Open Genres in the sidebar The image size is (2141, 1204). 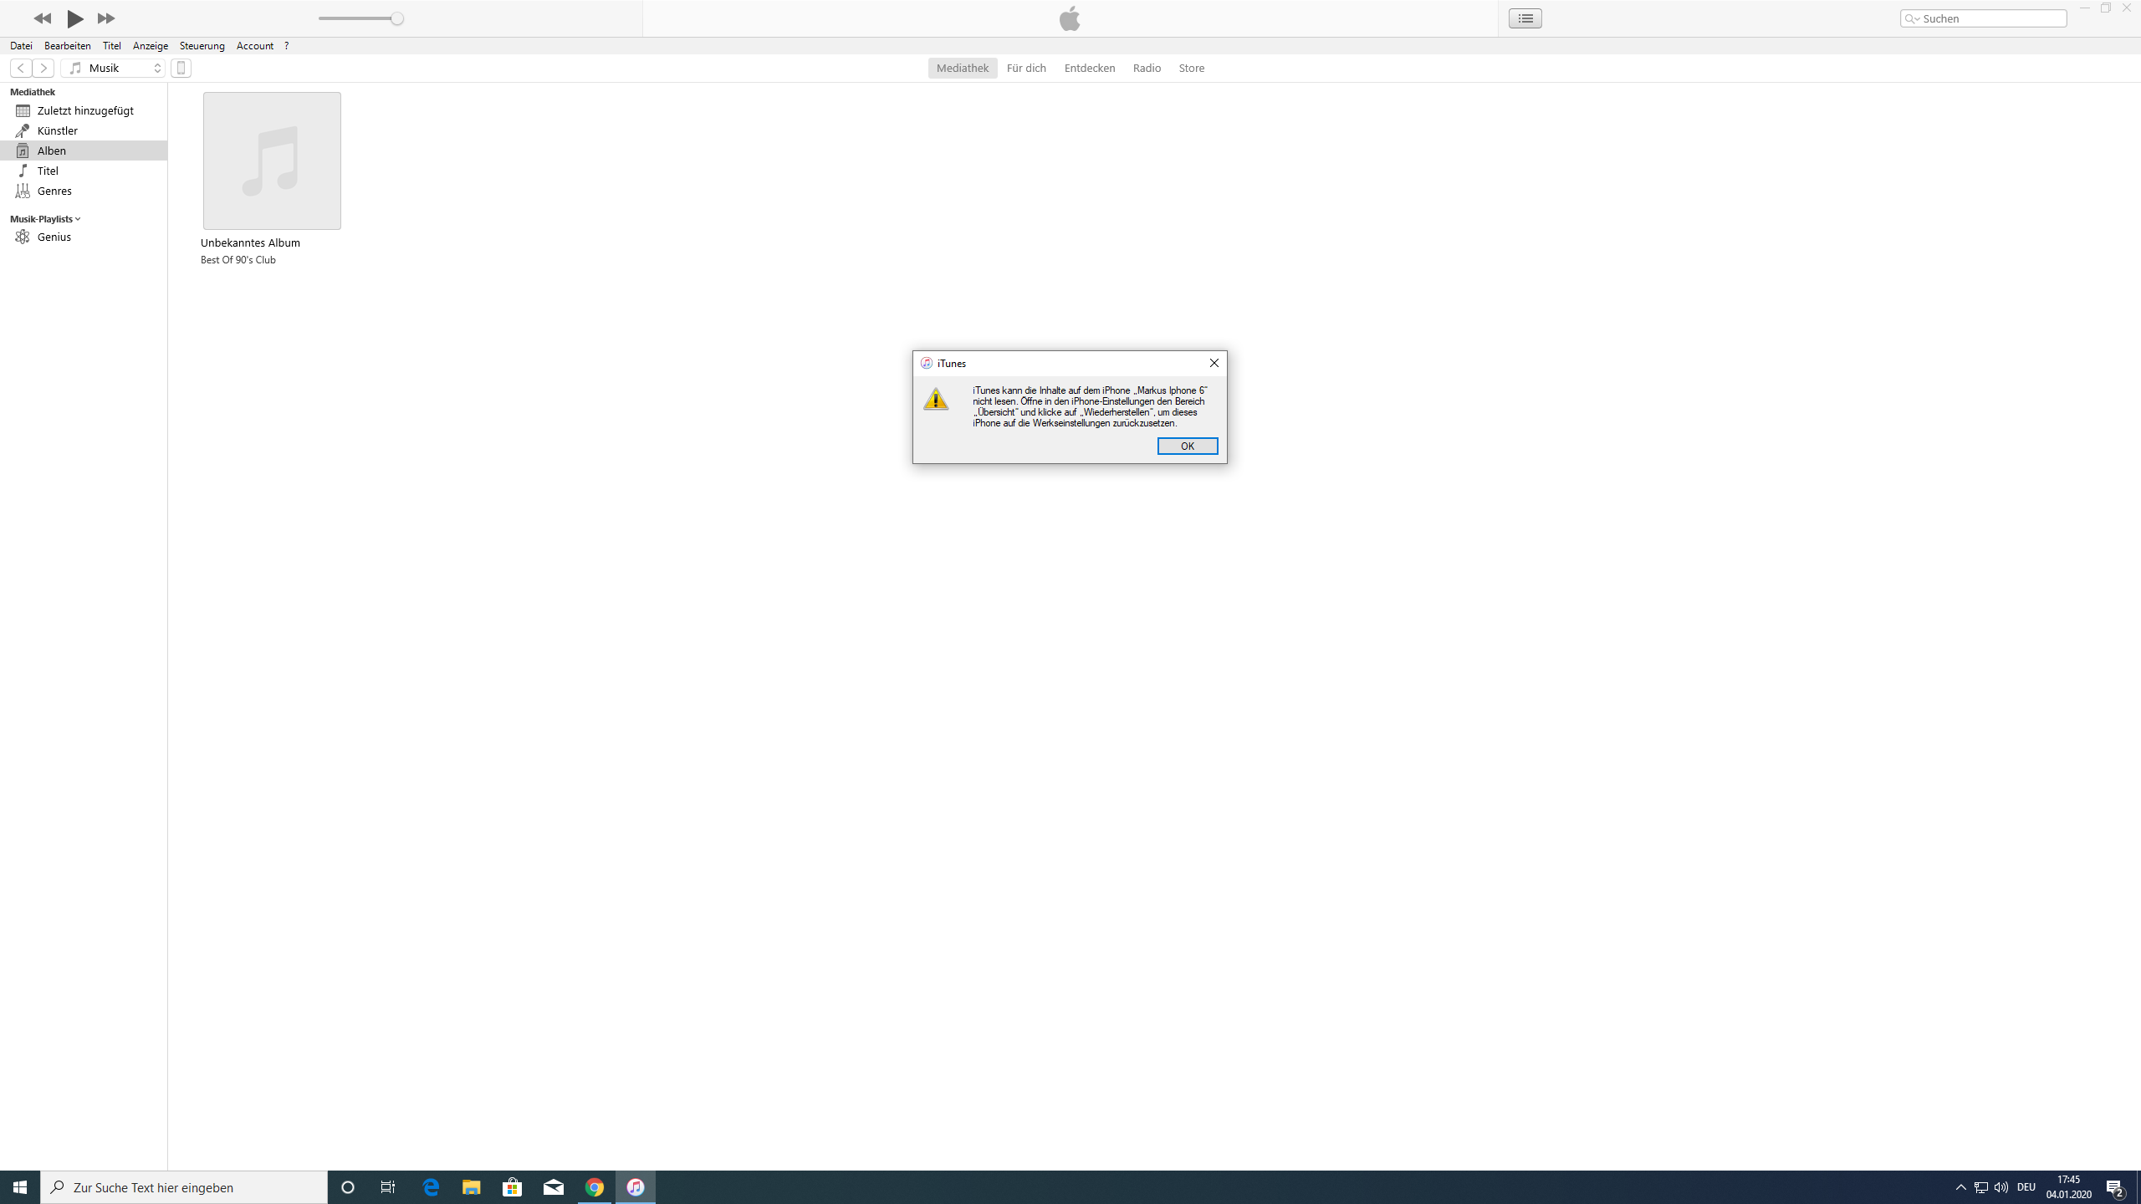point(54,191)
